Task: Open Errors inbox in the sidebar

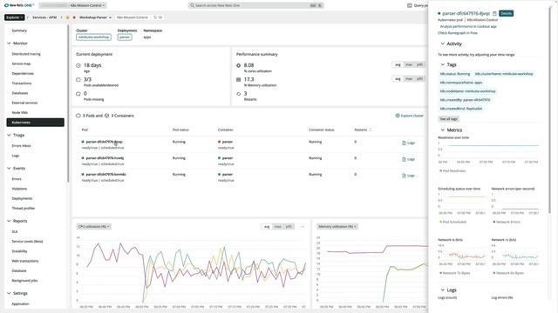Action: pyautogui.click(x=21, y=146)
